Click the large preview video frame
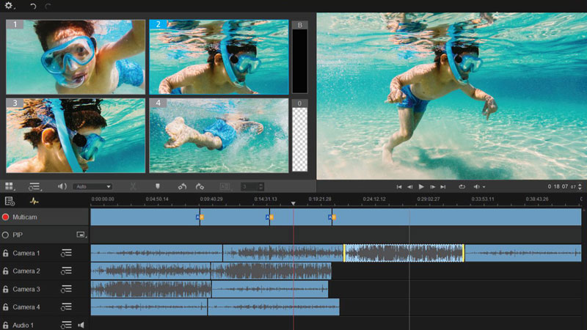Image resolution: width=587 pixels, height=330 pixels. pos(451,96)
